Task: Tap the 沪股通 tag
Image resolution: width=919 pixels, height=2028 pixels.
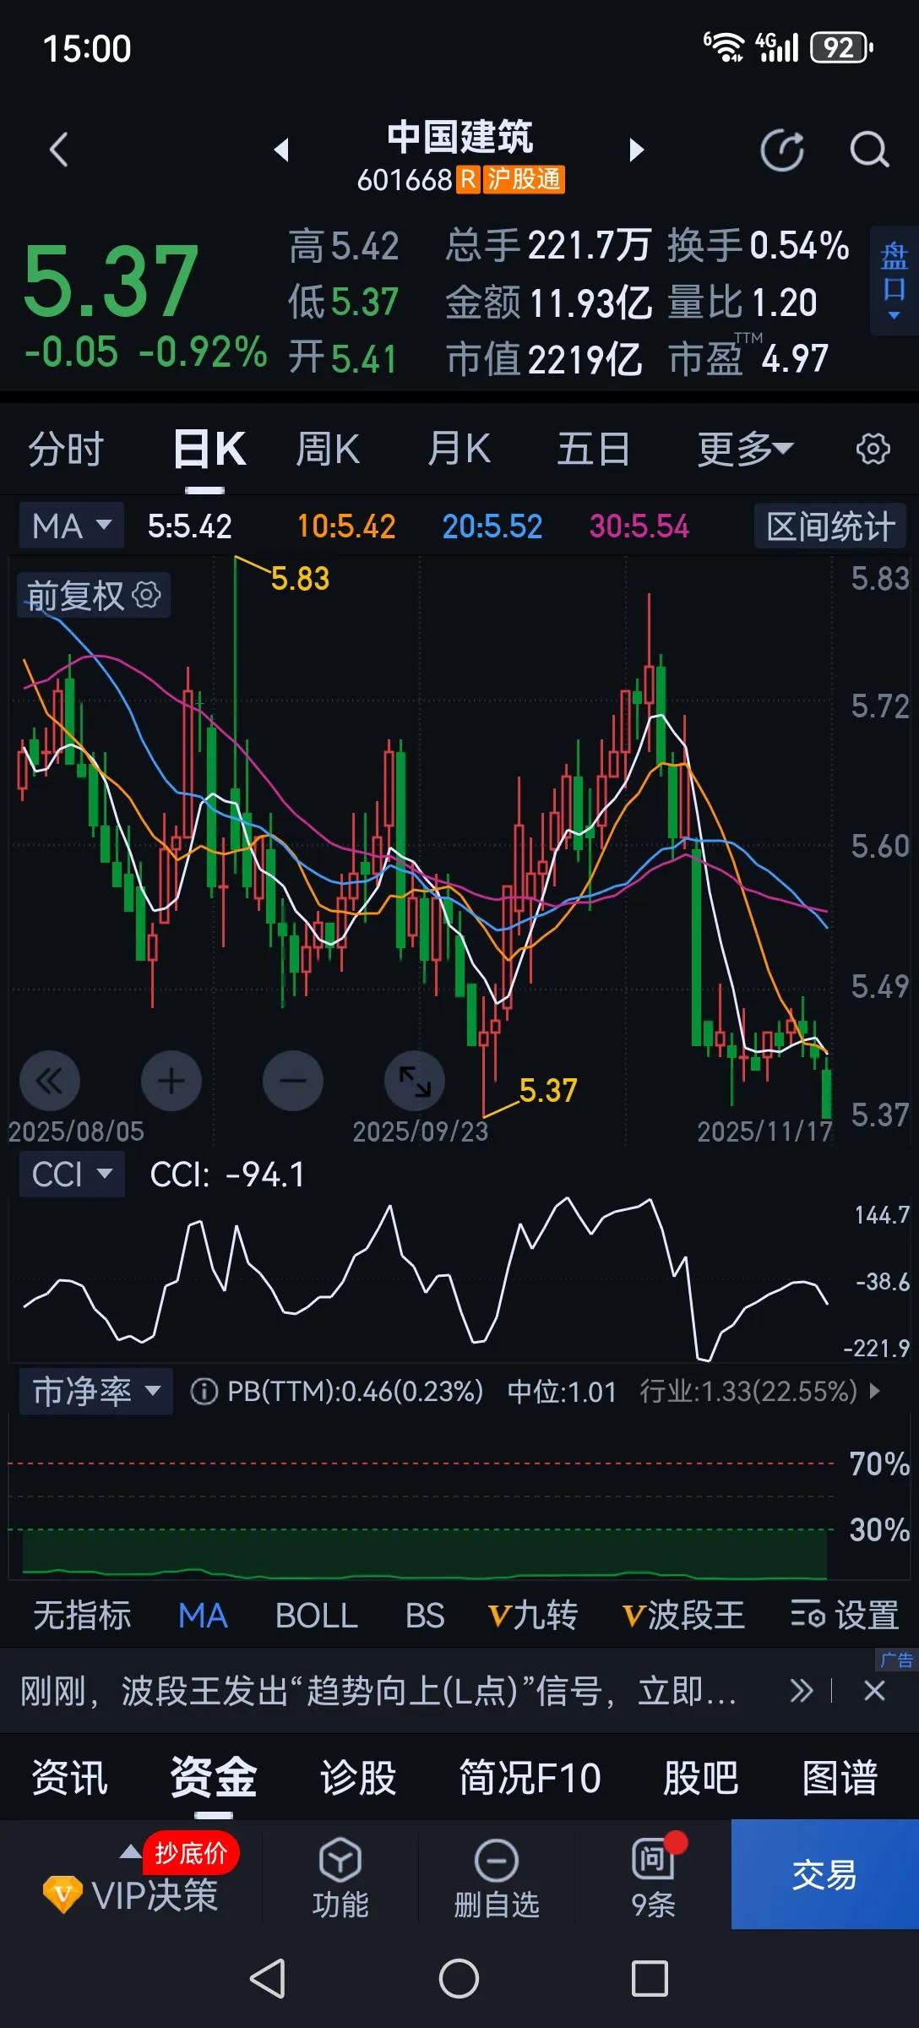Action: tap(524, 179)
